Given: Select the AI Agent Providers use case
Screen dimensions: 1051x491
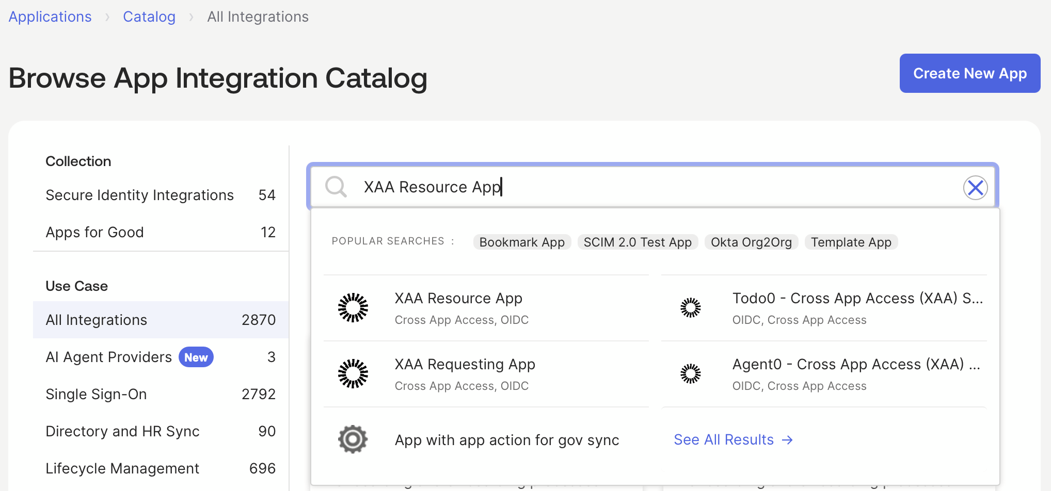Looking at the screenshot, I should 161,357.
